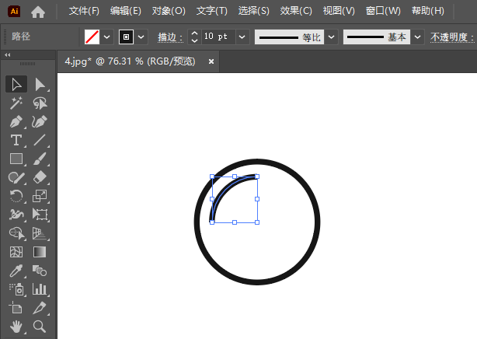Pick the Rectangle tool
Image resolution: width=477 pixels, height=339 pixels.
[16, 159]
